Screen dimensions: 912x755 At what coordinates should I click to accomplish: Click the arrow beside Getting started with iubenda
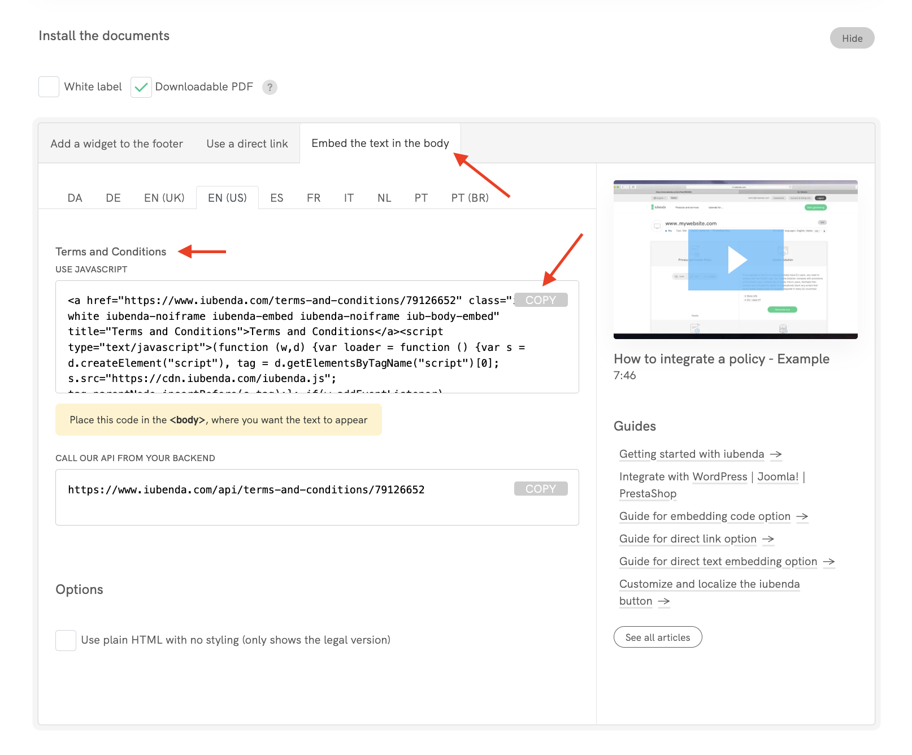tap(777, 454)
